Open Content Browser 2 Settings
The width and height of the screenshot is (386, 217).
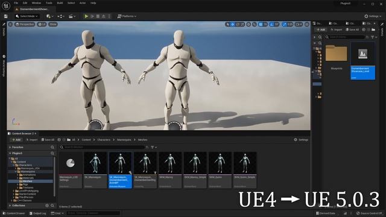pos(301,139)
